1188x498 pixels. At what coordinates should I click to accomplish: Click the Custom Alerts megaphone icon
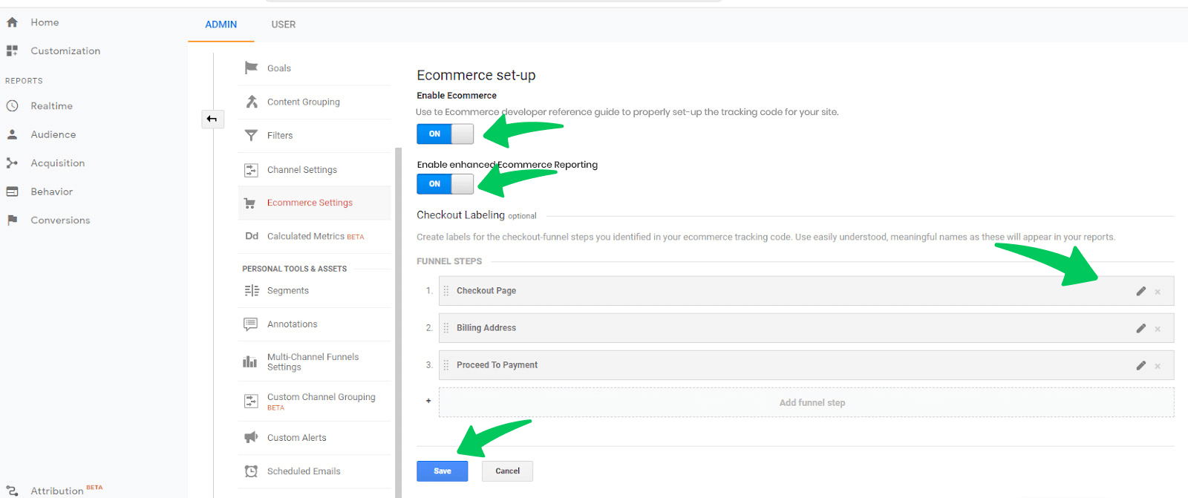pos(251,437)
